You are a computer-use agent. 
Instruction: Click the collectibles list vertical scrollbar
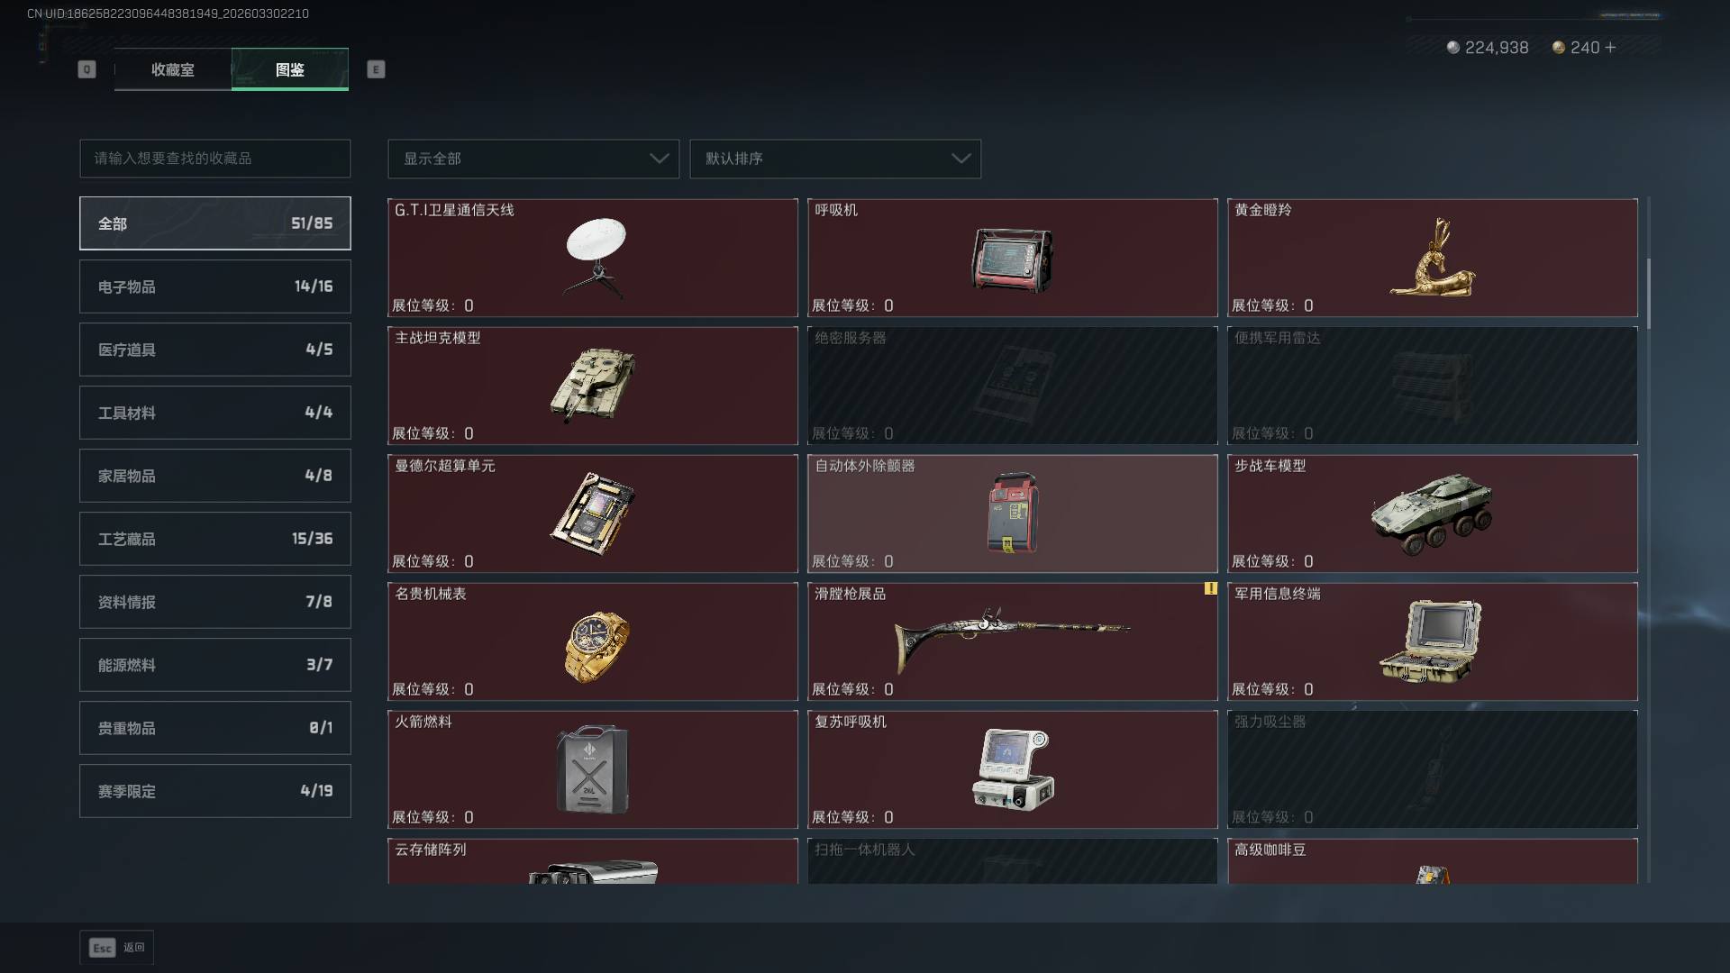point(1648,294)
